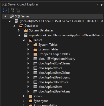
Task: Click the External Tables folder icon
Action: [x=35, y=49]
